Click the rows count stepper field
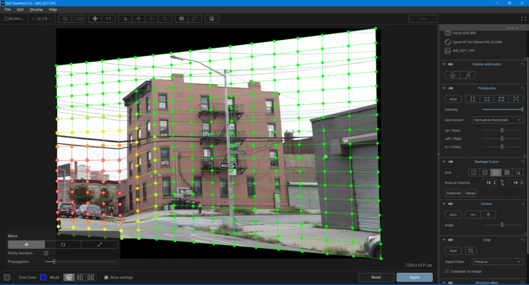Image resolution: width=529 pixels, height=285 pixels. tap(489, 182)
